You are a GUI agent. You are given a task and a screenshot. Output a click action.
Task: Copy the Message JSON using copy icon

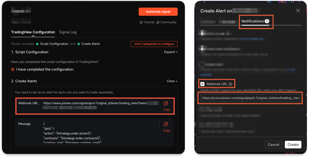(x=166, y=124)
